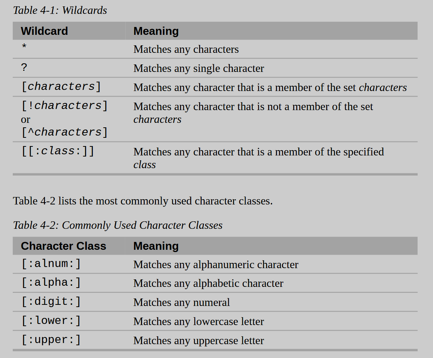Click the "Matches any characters" description
Viewport: 433px width, 358px height.
[186, 49]
